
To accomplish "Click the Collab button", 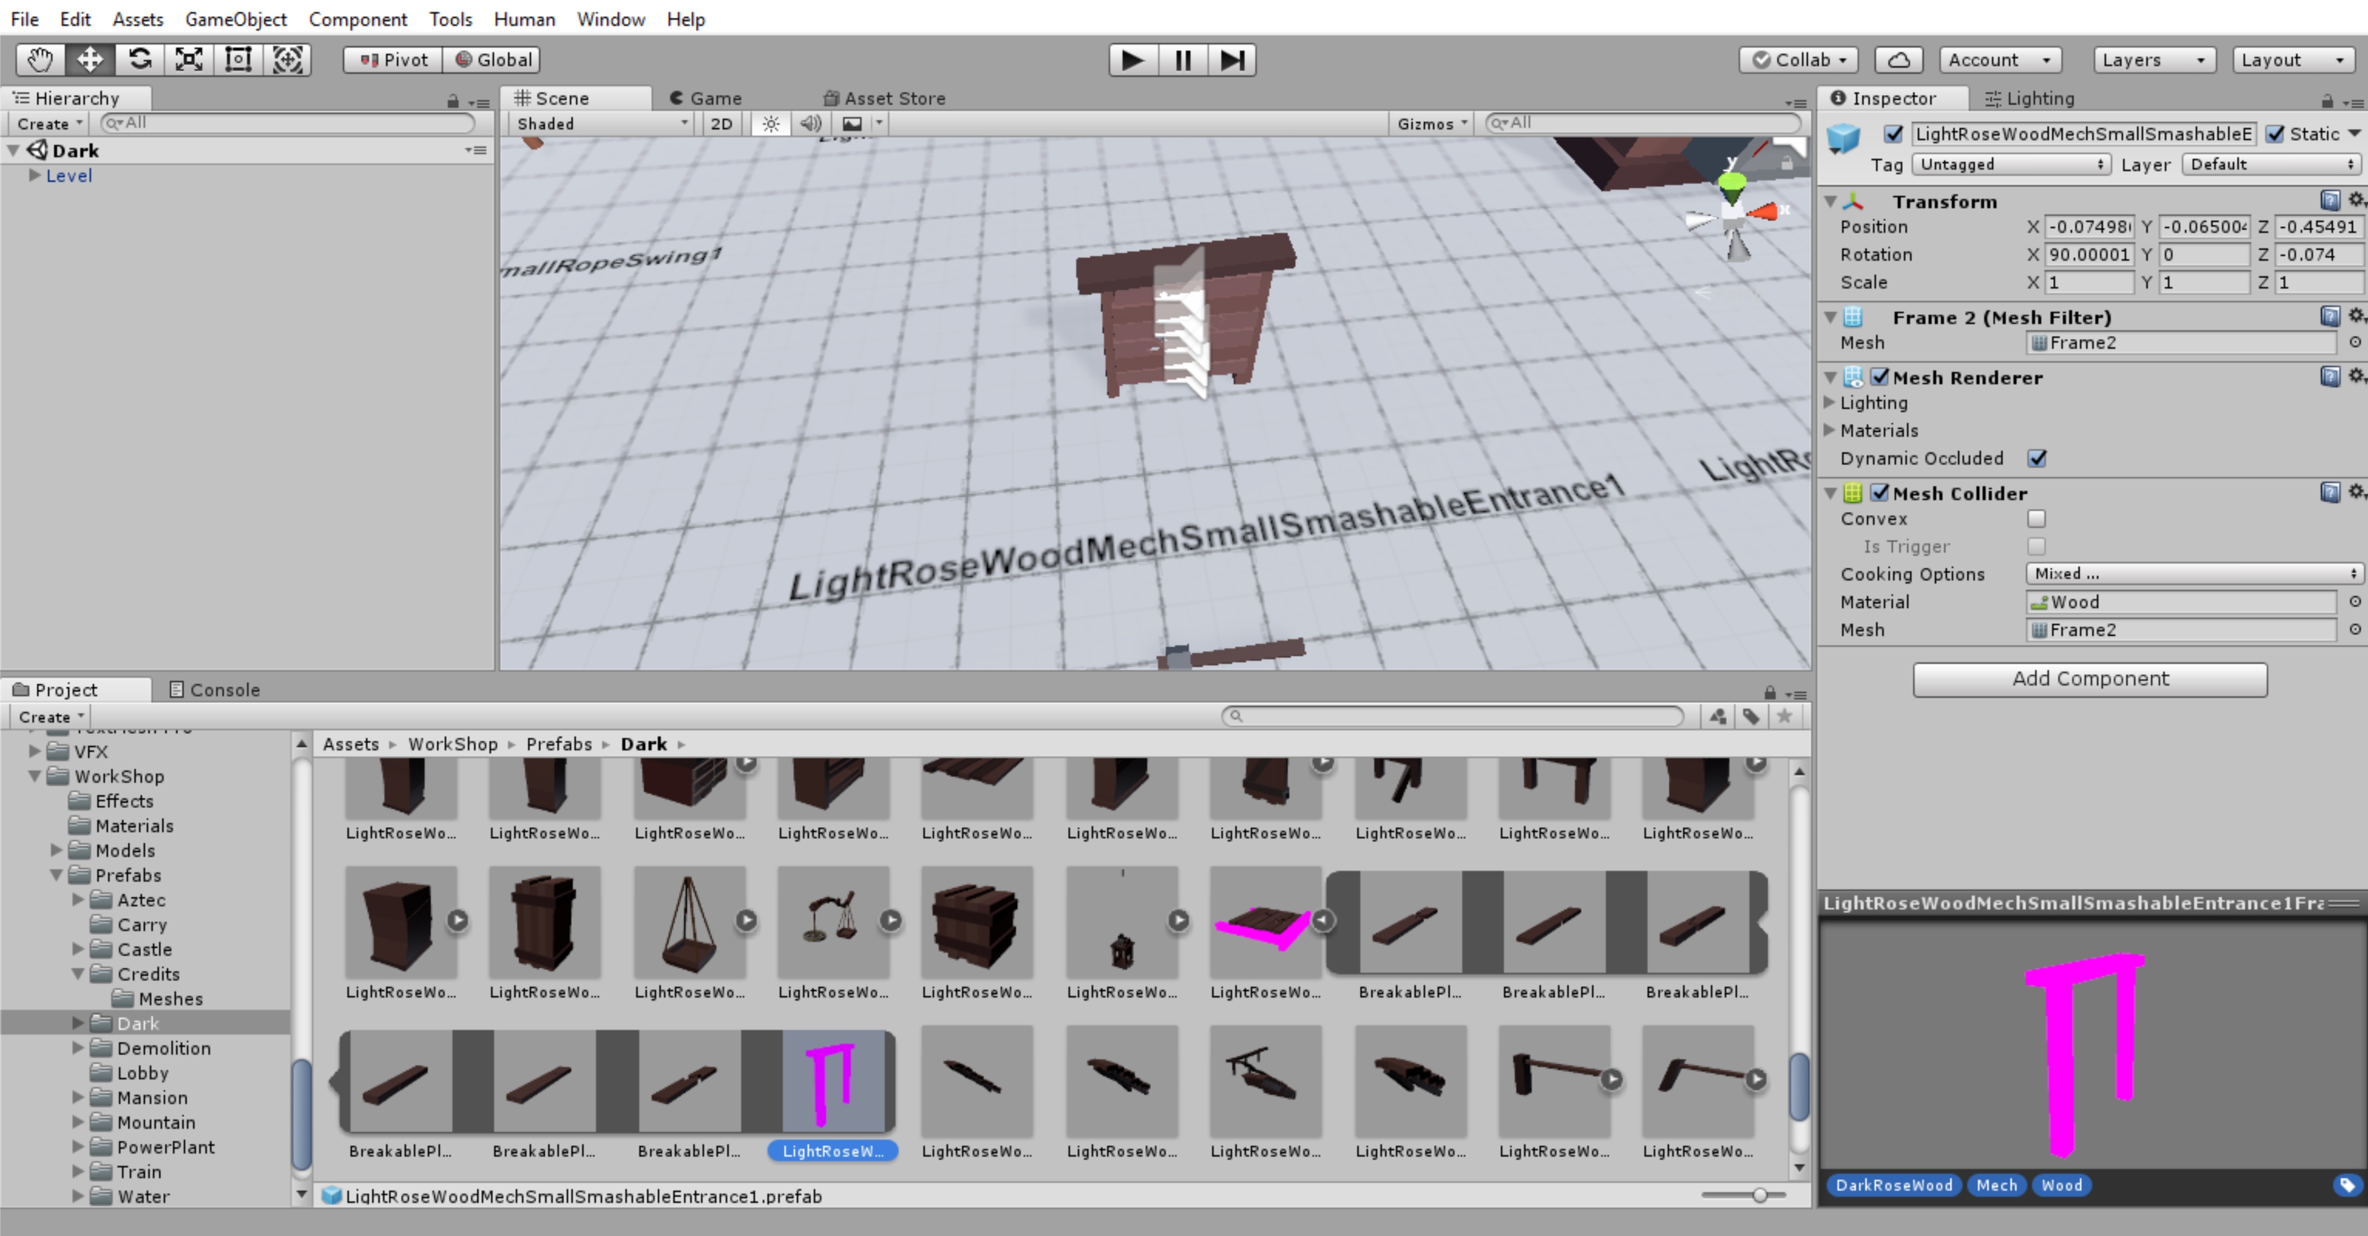I will pyautogui.click(x=1798, y=60).
